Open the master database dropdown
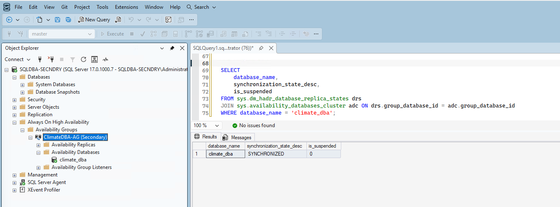This screenshot has width=560, height=207. pyautogui.click(x=61, y=34)
